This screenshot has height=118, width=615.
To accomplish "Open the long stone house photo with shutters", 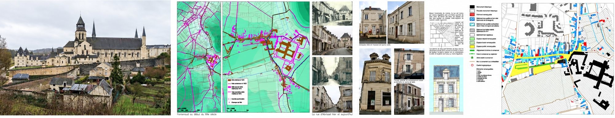I will tap(406, 22).
